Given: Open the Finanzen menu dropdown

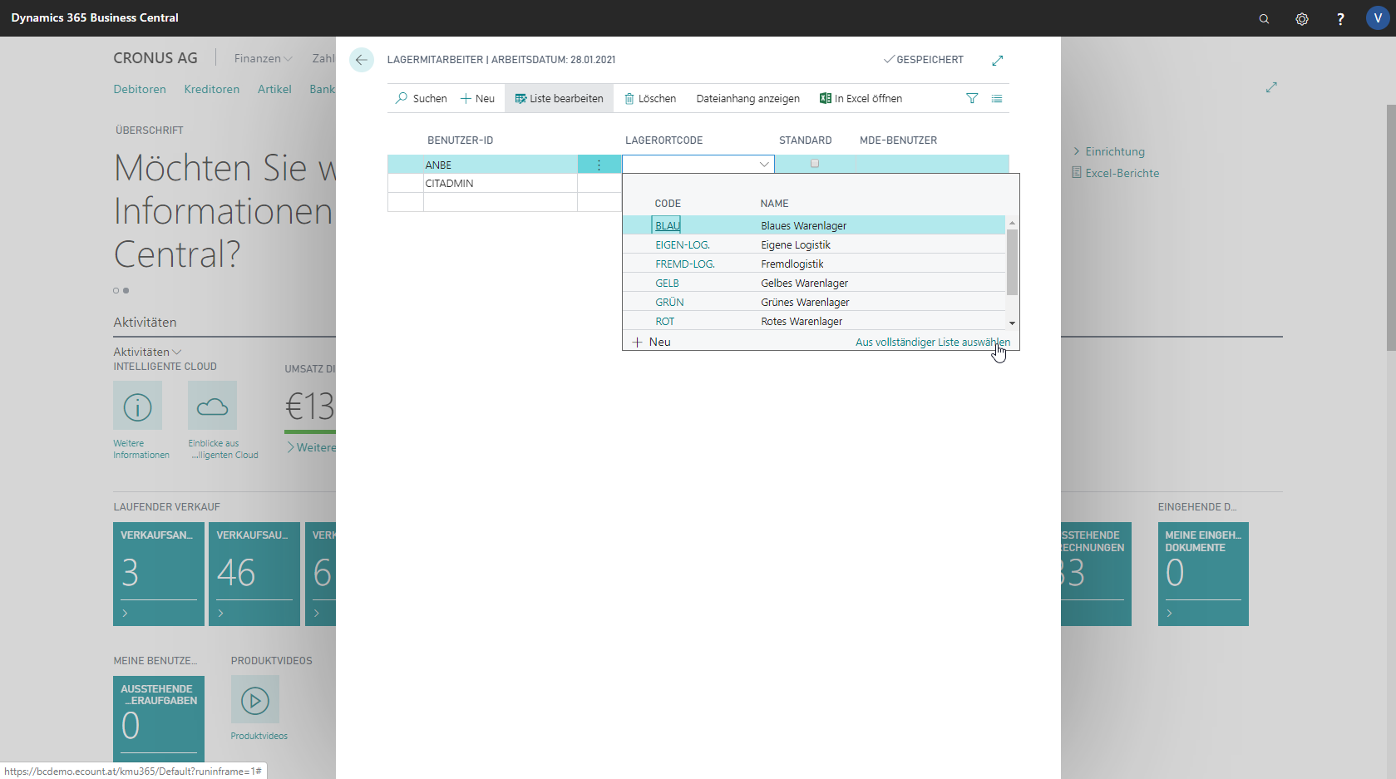Looking at the screenshot, I should click(x=263, y=58).
